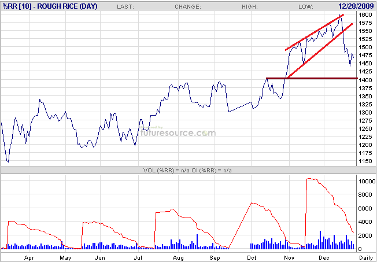Viewport: 377px width, 262px height.
Task: Click the lower red trend channel line
Action: [319, 51]
